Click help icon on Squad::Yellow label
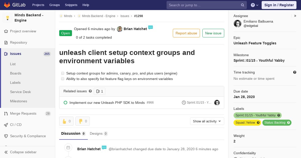This screenshot has height=158, width=301. coord(258,123)
